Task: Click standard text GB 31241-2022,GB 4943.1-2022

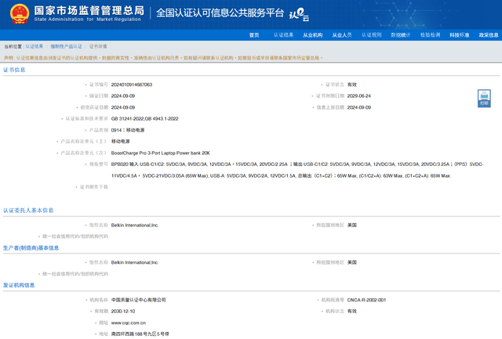Action: (144, 119)
